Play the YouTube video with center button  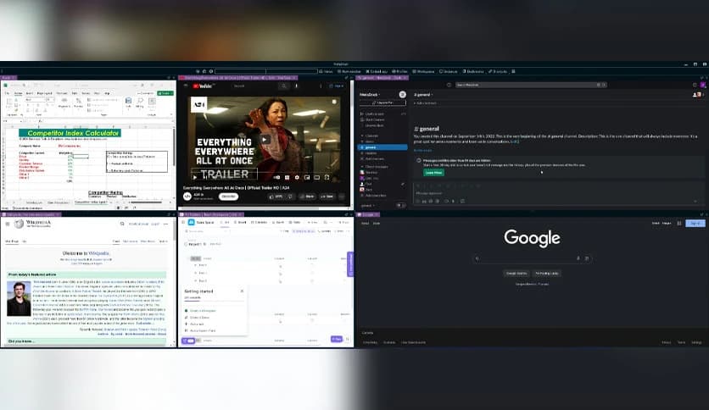tap(265, 140)
